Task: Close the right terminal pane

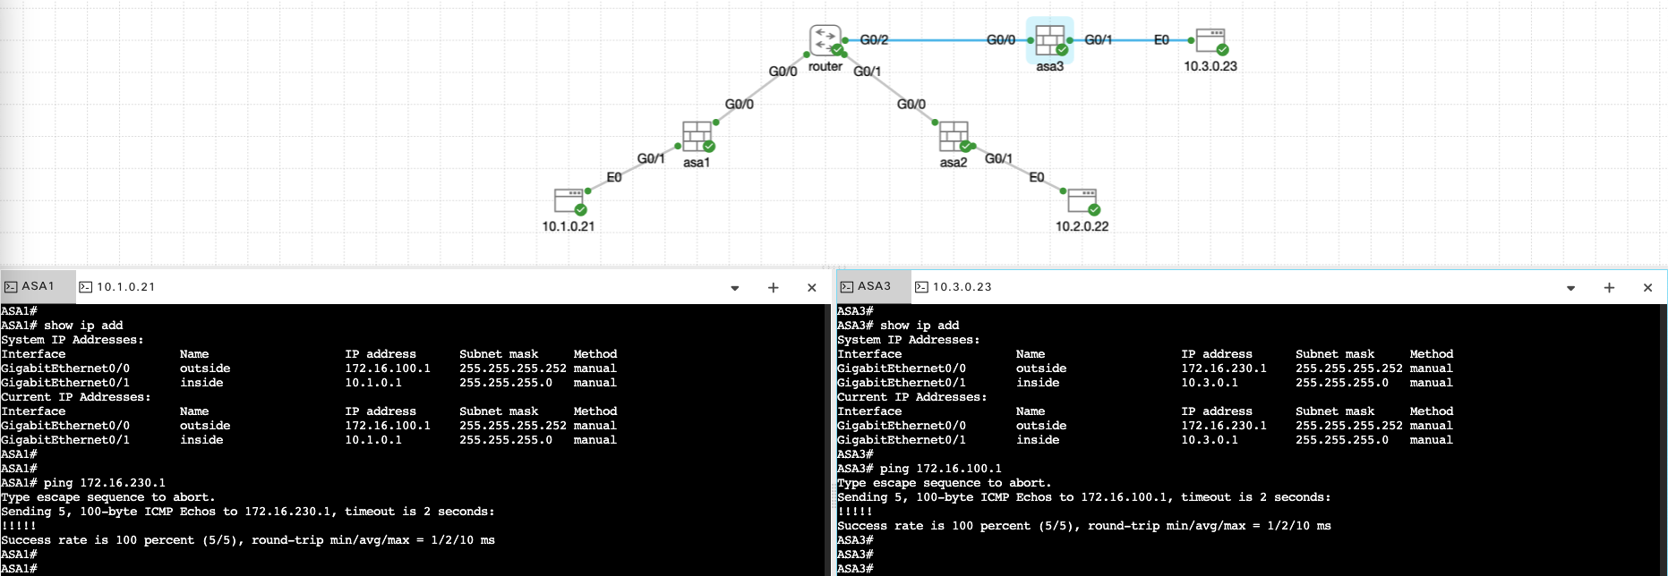Action: (x=1647, y=287)
